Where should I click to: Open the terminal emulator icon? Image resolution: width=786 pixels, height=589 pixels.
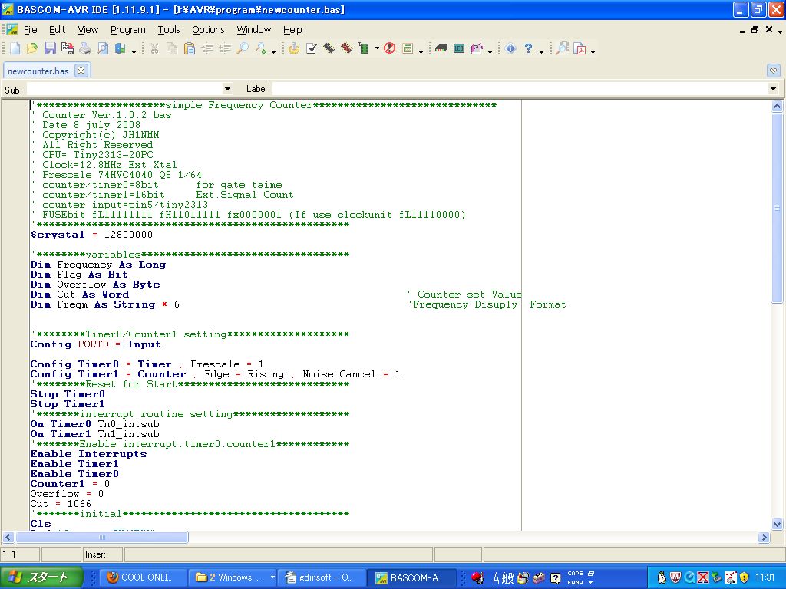[441, 48]
